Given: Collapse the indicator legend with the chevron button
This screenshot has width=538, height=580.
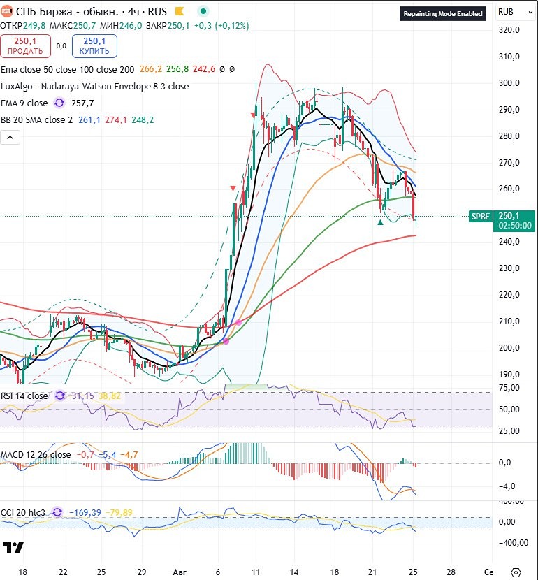Looking at the screenshot, I should click(10, 137).
